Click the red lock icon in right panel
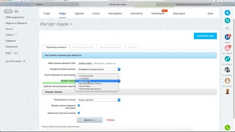Image resolution: width=235 pixels, height=132 pixels. (x=227, y=48)
